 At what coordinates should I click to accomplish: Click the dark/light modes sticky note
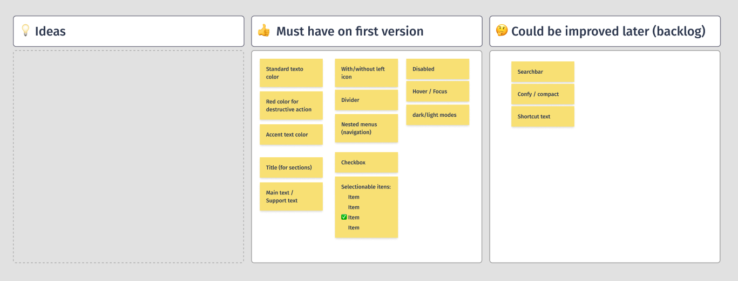click(x=437, y=115)
